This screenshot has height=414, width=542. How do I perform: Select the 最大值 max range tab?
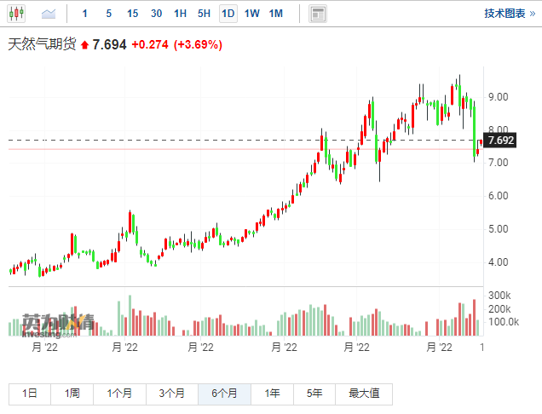click(364, 394)
